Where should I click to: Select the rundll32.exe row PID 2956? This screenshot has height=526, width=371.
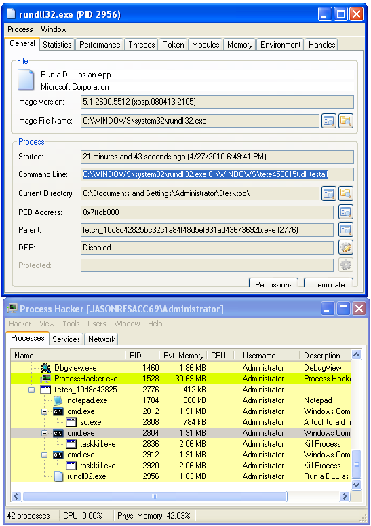click(180, 476)
